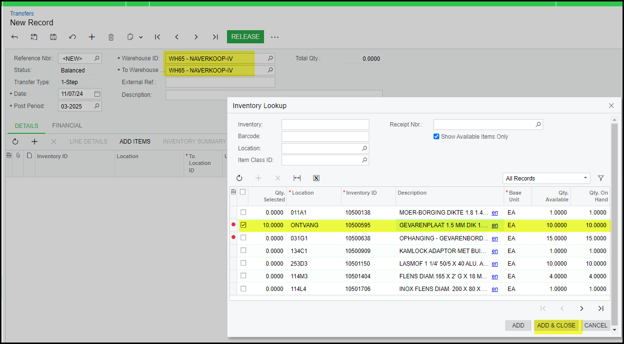The image size is (624, 344).
Task: Refresh the Inventory Lookup grid
Action: point(239,178)
